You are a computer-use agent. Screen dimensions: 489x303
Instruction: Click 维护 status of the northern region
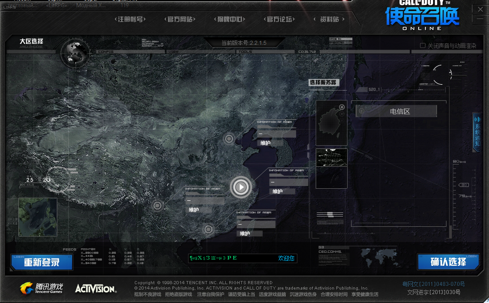266,143
